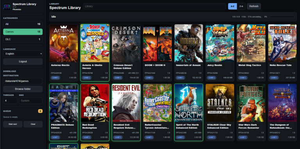Click the Aeterna Noctis title text
This screenshot has width=300, height=149.
click(x=60, y=65)
